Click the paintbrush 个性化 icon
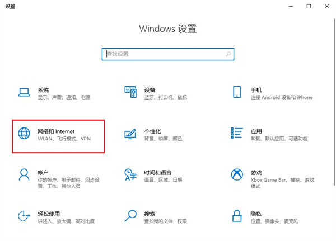The height and width of the screenshot is (241, 336). pyautogui.click(x=130, y=134)
